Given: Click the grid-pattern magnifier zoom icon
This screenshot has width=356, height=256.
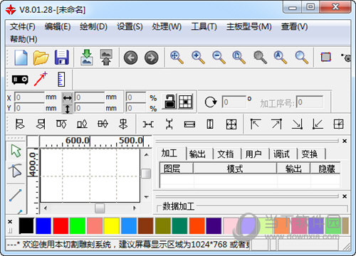Looking at the screenshot, I should coord(260,58).
